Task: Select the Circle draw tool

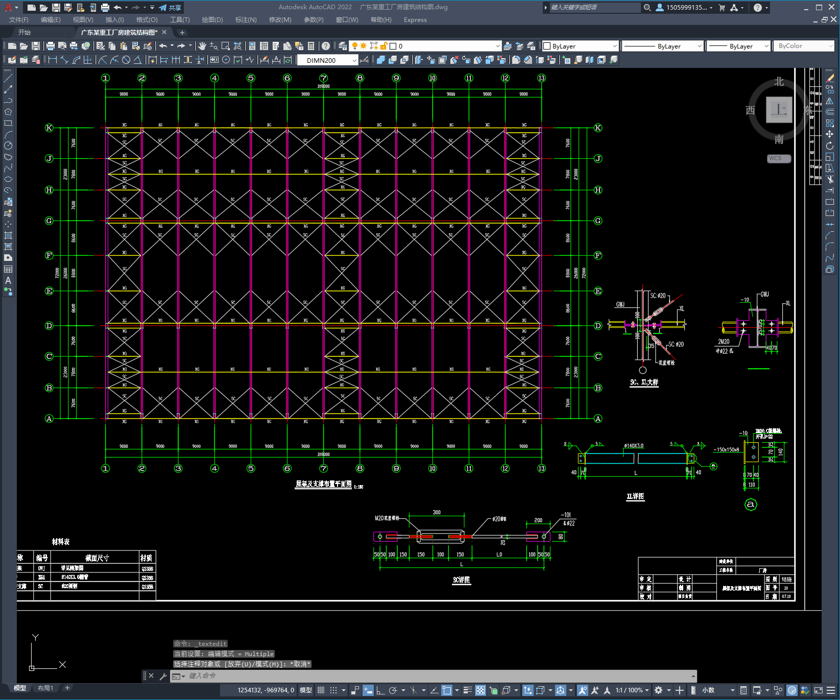Action: (8, 146)
